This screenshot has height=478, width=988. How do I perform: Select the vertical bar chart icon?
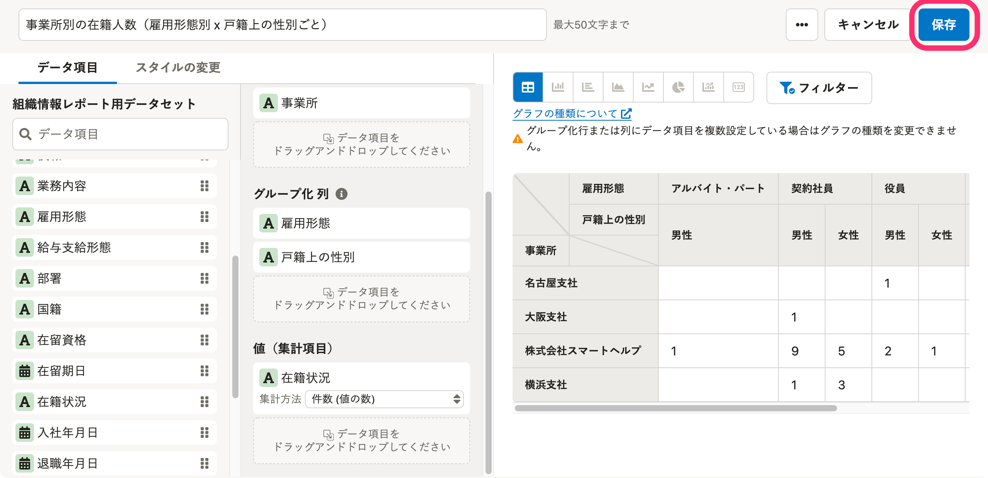pos(558,87)
